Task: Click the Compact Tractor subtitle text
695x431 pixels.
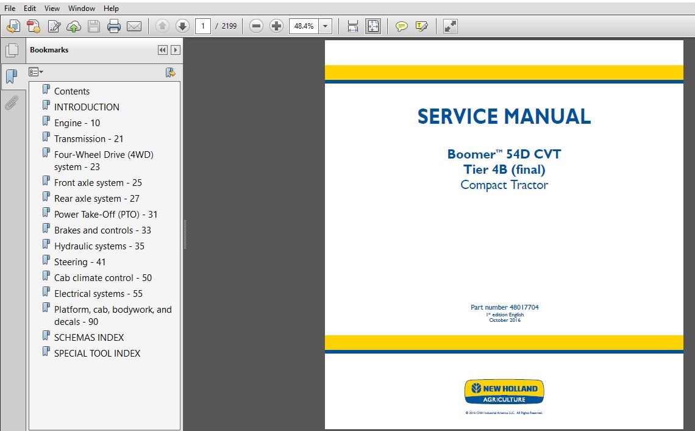Action: (504, 185)
